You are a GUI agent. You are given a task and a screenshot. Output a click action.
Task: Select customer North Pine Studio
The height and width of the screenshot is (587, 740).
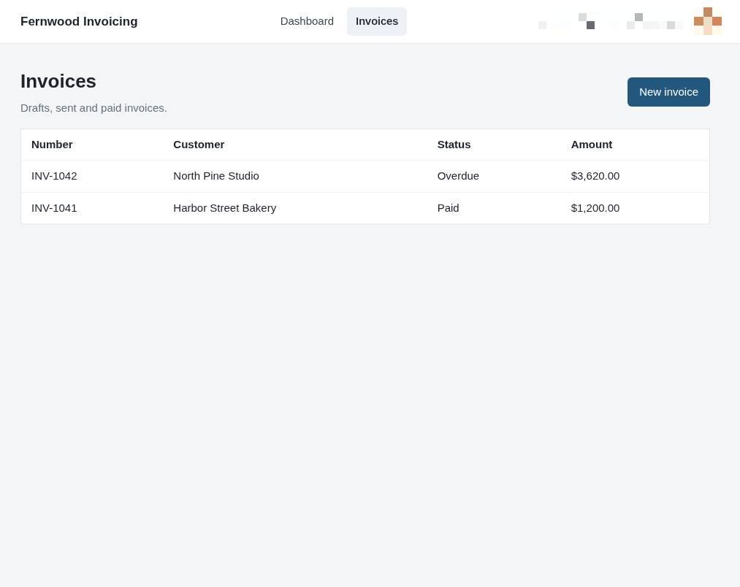pyautogui.click(x=215, y=176)
